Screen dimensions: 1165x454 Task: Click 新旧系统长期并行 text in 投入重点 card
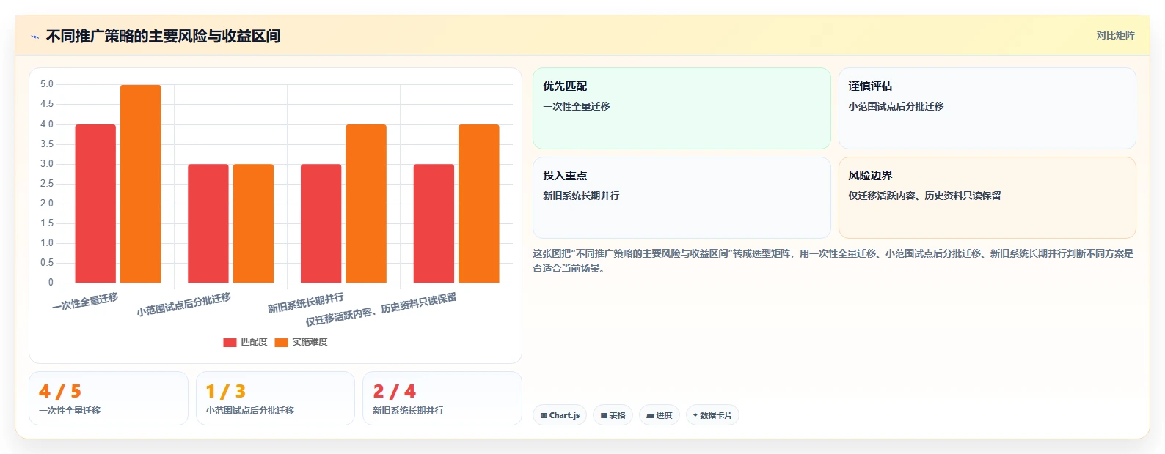(581, 196)
